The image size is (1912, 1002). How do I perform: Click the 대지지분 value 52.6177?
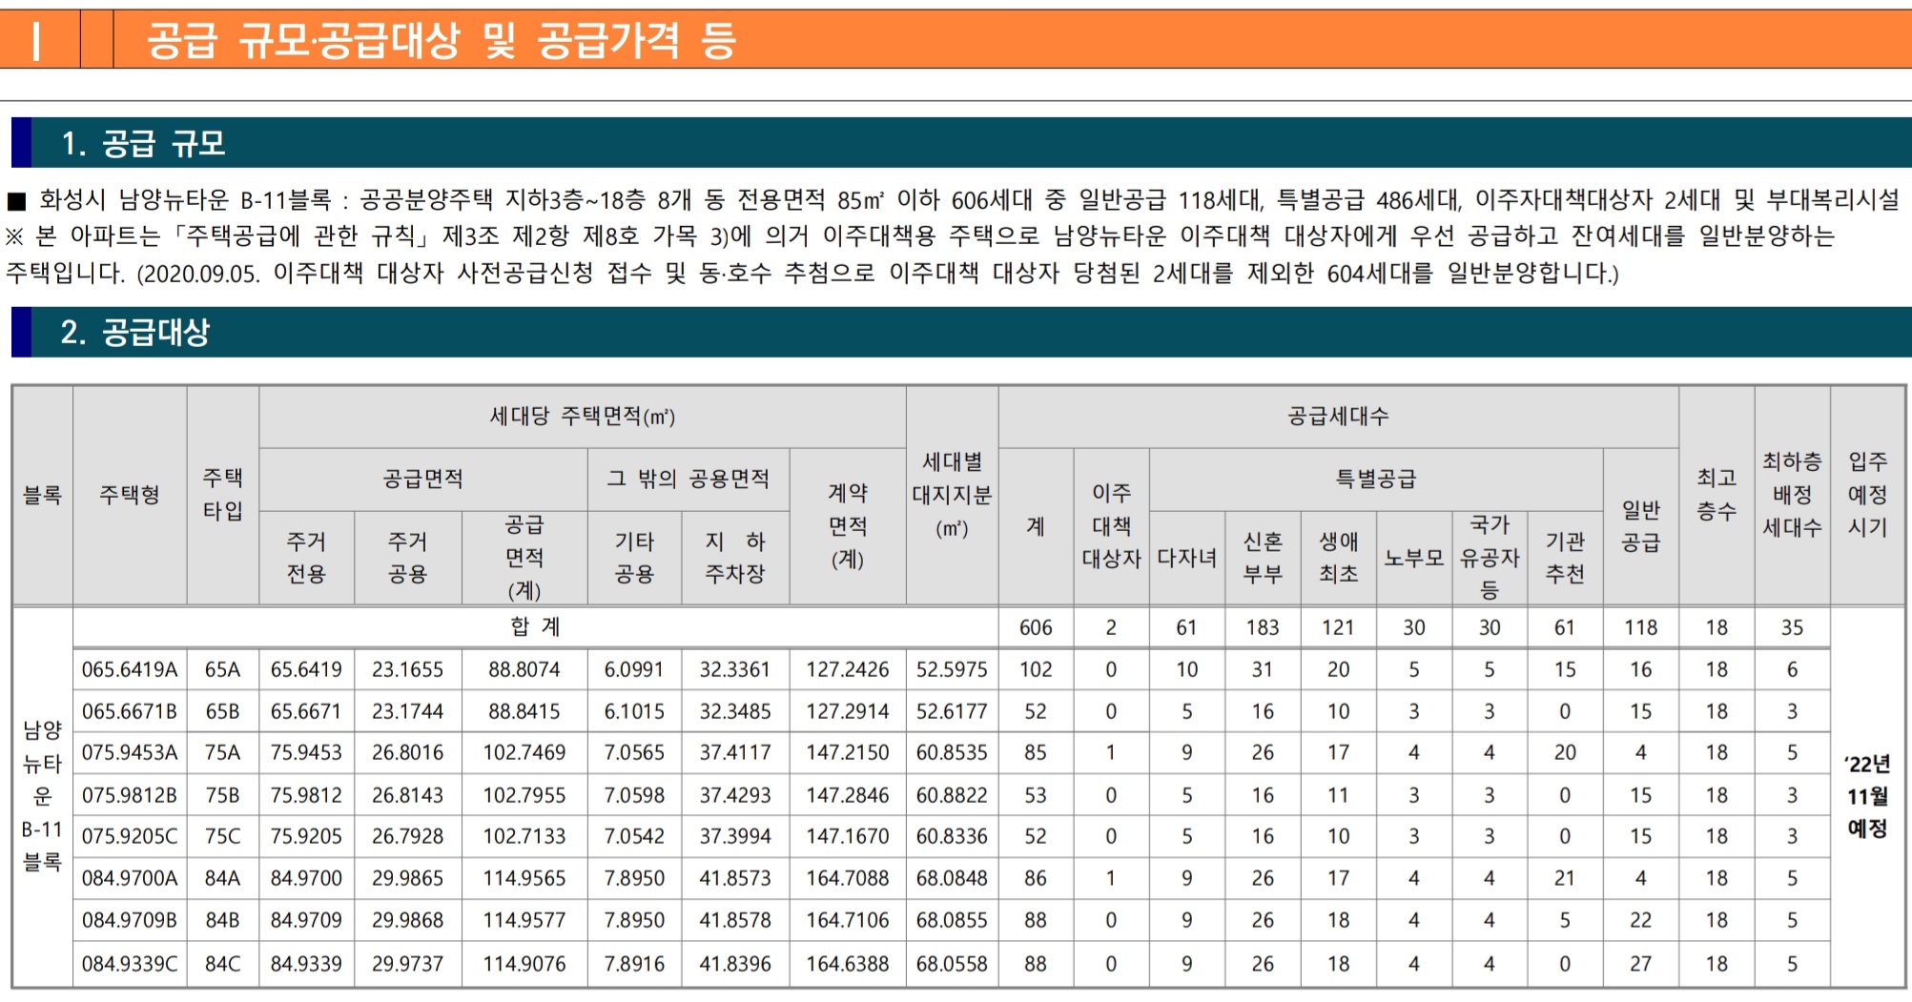952,712
